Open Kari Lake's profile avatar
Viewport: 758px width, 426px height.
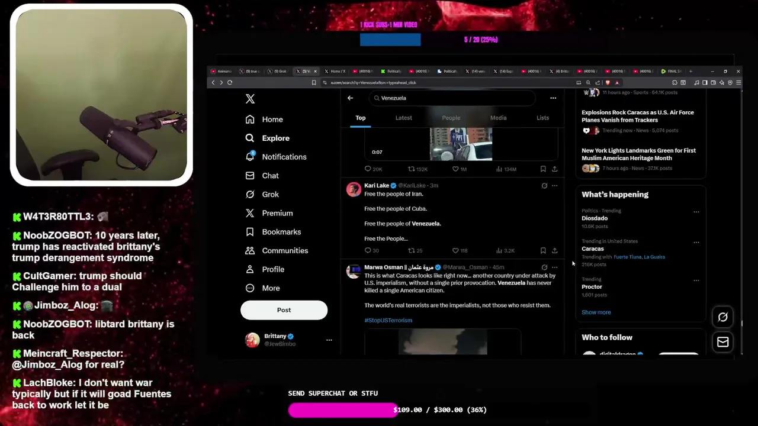click(354, 189)
